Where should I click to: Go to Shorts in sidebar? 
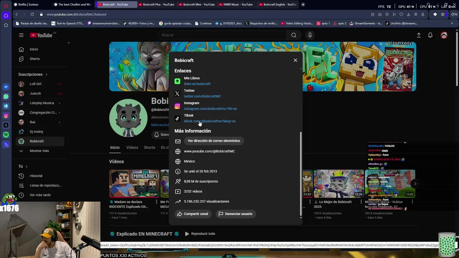coord(39,59)
